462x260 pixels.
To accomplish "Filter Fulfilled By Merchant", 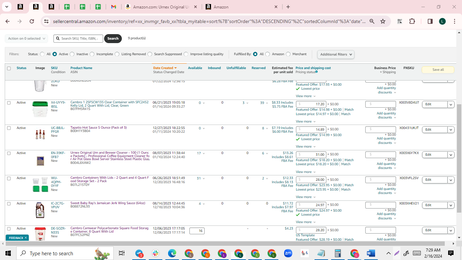I will click(288, 54).
